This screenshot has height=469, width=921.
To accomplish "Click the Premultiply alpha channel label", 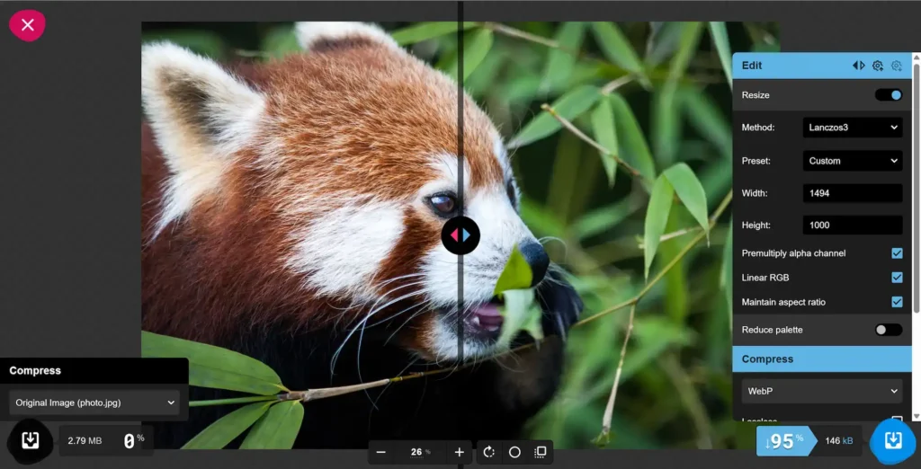I will [x=793, y=253].
